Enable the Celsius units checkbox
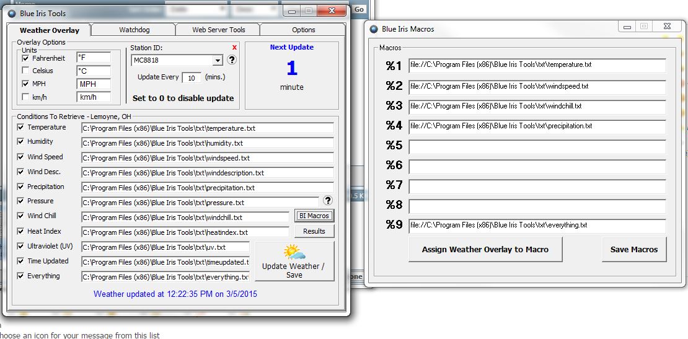The width and height of the screenshot is (688, 339). [25, 71]
